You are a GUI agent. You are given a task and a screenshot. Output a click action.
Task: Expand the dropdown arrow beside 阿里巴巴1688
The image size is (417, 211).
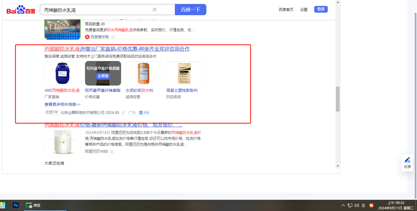point(112,152)
